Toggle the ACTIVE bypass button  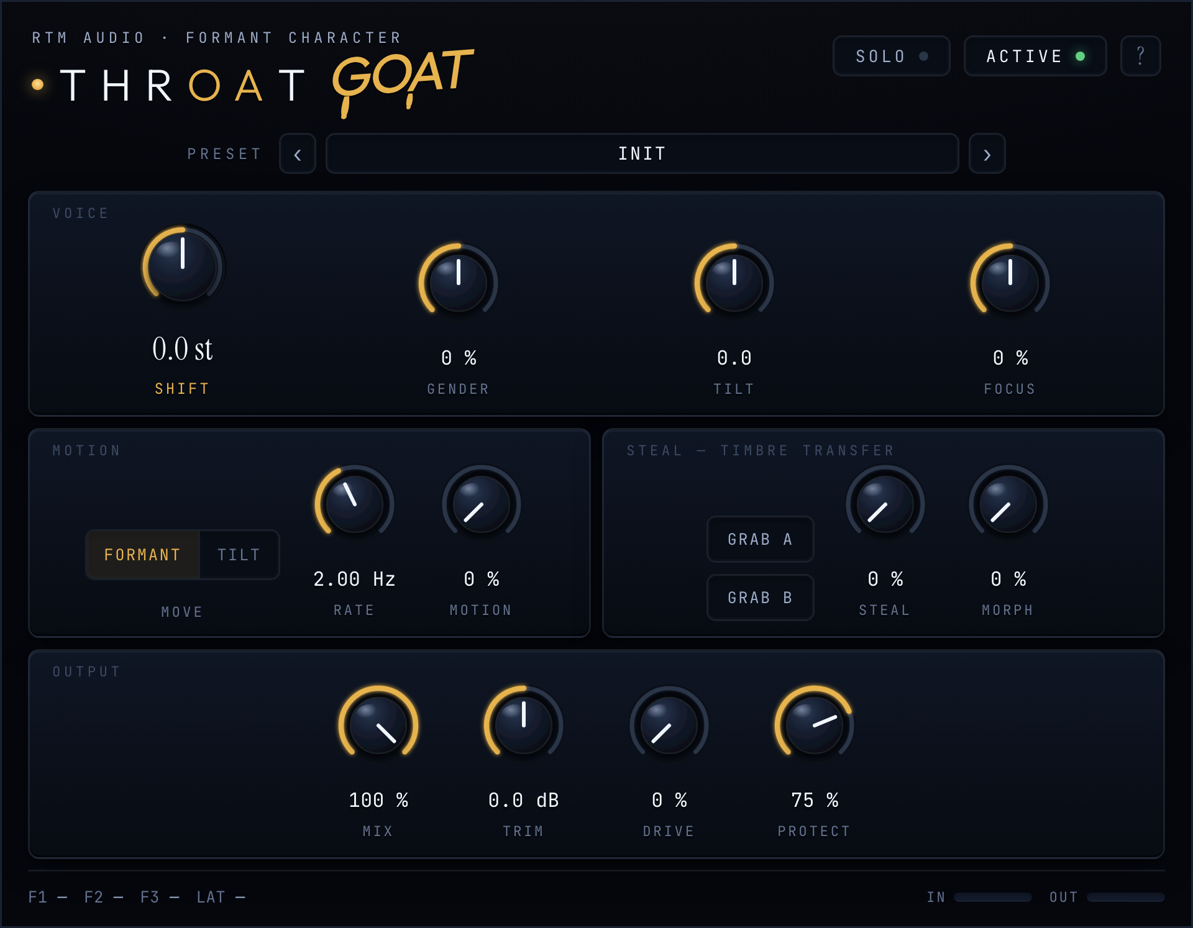click(x=1035, y=56)
